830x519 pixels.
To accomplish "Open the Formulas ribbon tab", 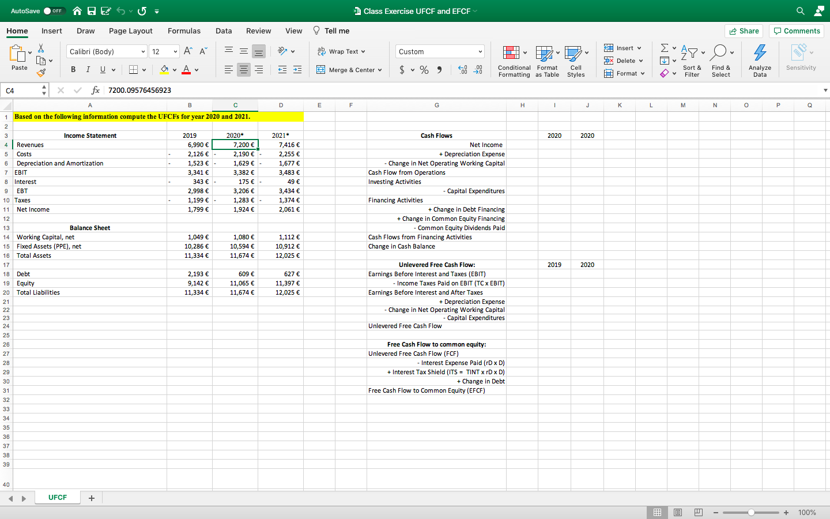I will coord(184,31).
